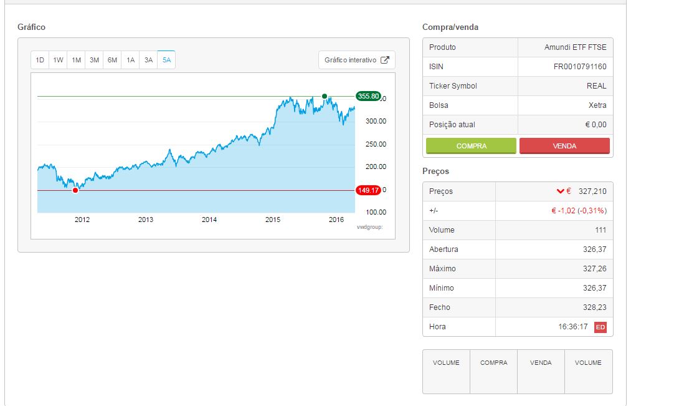Switch to the 6M time range

tap(112, 60)
